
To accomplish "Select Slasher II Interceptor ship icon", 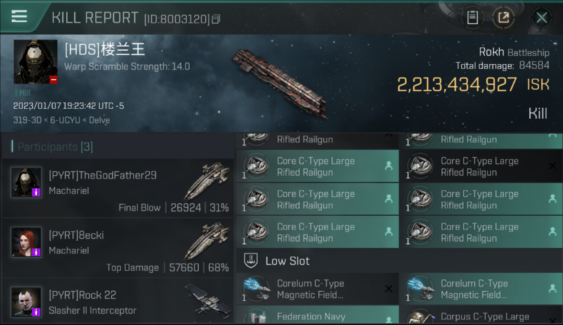I will point(208,300).
